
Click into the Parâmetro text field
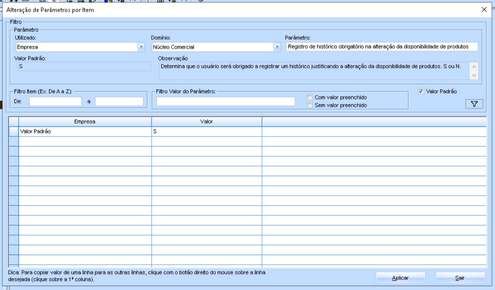[381, 47]
